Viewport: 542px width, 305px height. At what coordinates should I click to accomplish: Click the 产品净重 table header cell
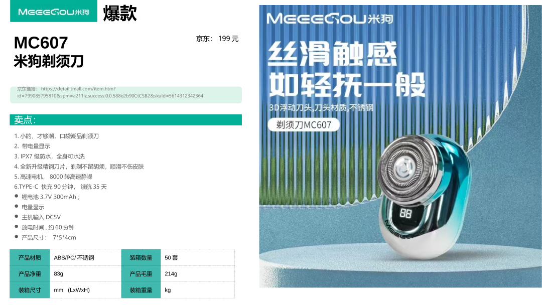tap(30, 273)
